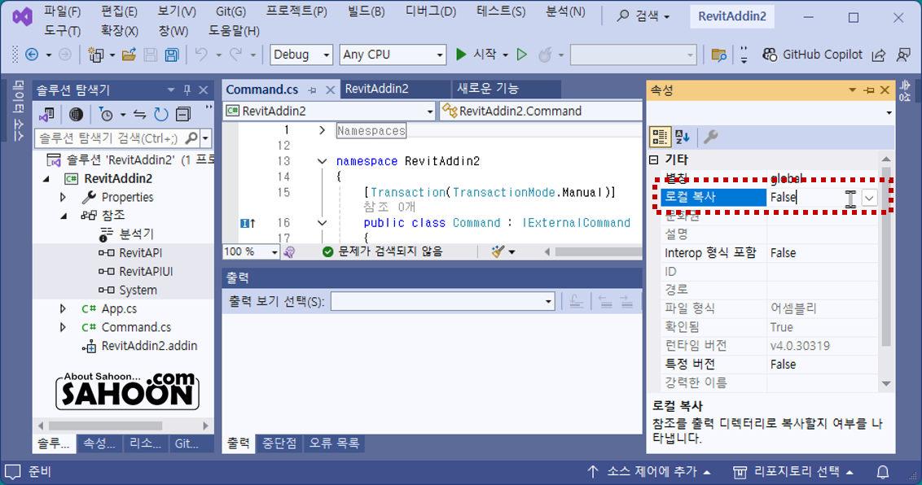Open the GitHub Copilot button
Viewport: 922px width, 485px height.
pos(812,55)
